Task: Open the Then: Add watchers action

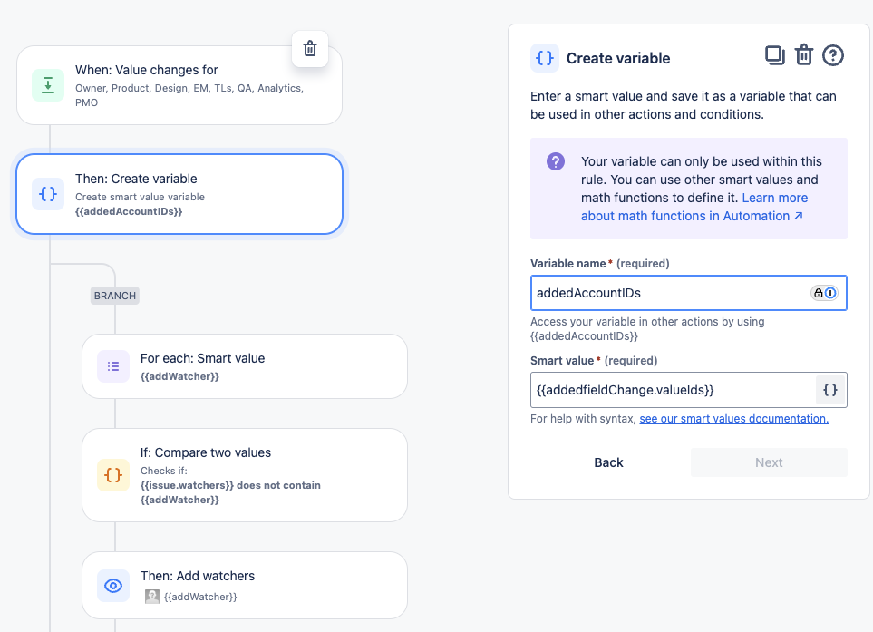Action: click(x=245, y=585)
